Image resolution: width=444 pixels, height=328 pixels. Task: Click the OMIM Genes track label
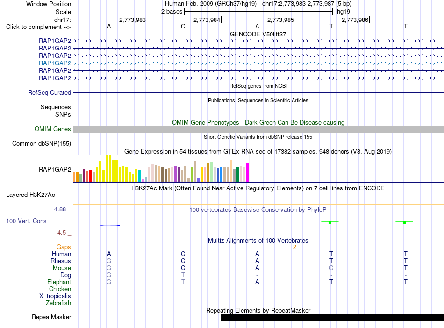coord(53,129)
